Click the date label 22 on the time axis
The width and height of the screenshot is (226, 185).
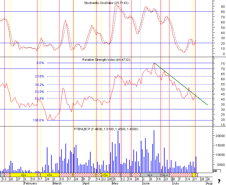click(104, 179)
